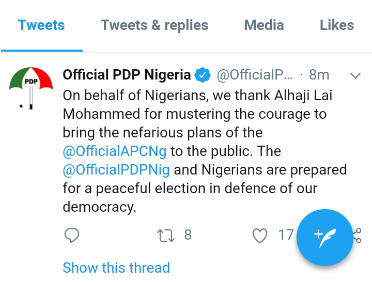
Task: Open the @OfficialAPCNg mention
Action: pyautogui.click(x=114, y=151)
